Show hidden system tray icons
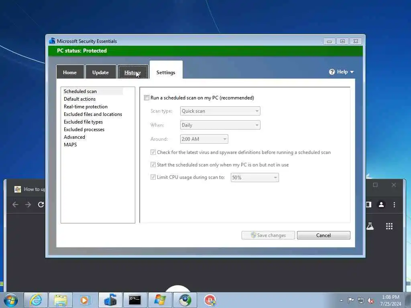 pos(341,300)
